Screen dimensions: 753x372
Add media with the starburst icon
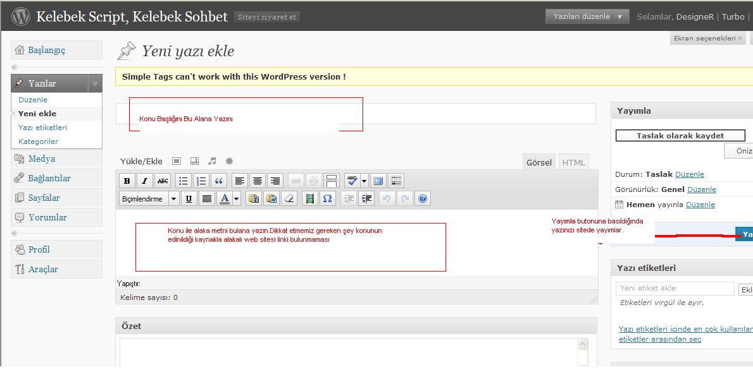(230, 161)
